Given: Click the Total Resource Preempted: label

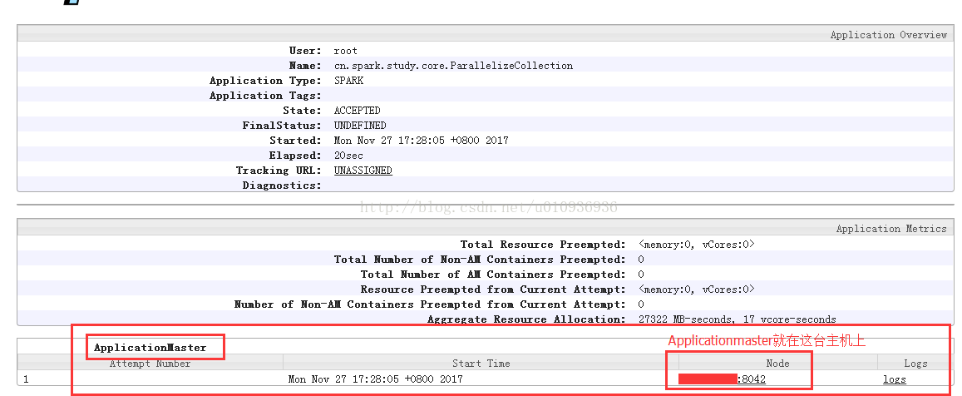Looking at the screenshot, I should coord(544,245).
